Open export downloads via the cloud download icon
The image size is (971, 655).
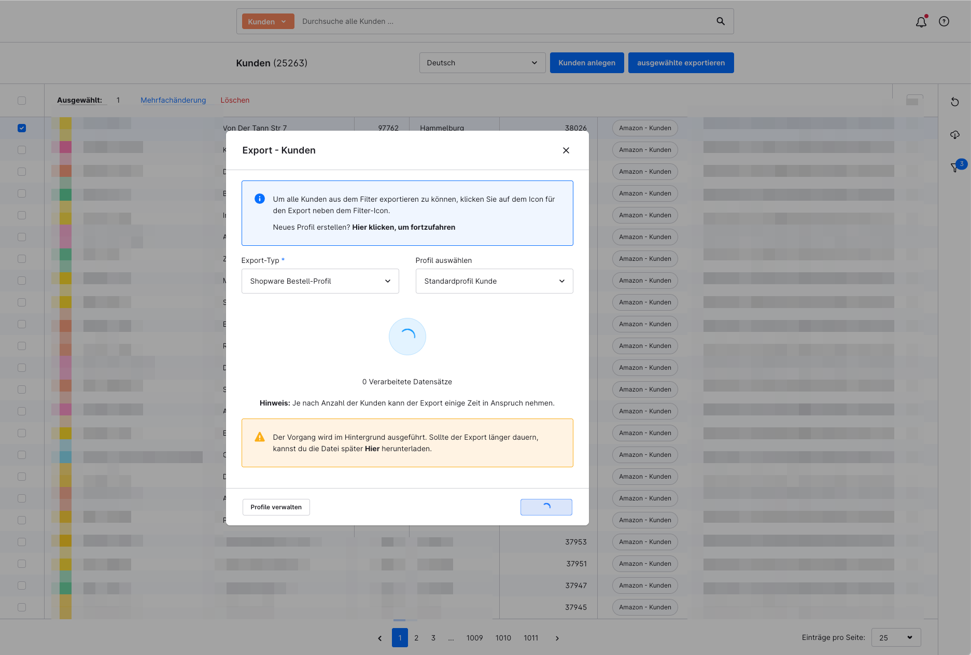(x=955, y=134)
